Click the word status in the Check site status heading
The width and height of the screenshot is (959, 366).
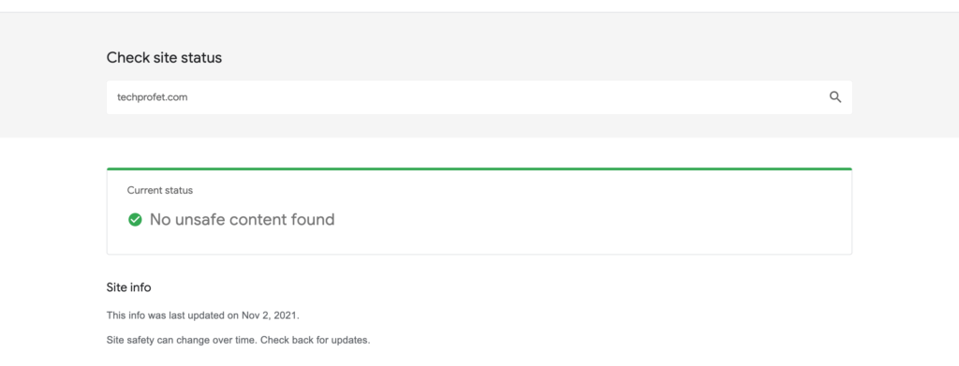(204, 58)
